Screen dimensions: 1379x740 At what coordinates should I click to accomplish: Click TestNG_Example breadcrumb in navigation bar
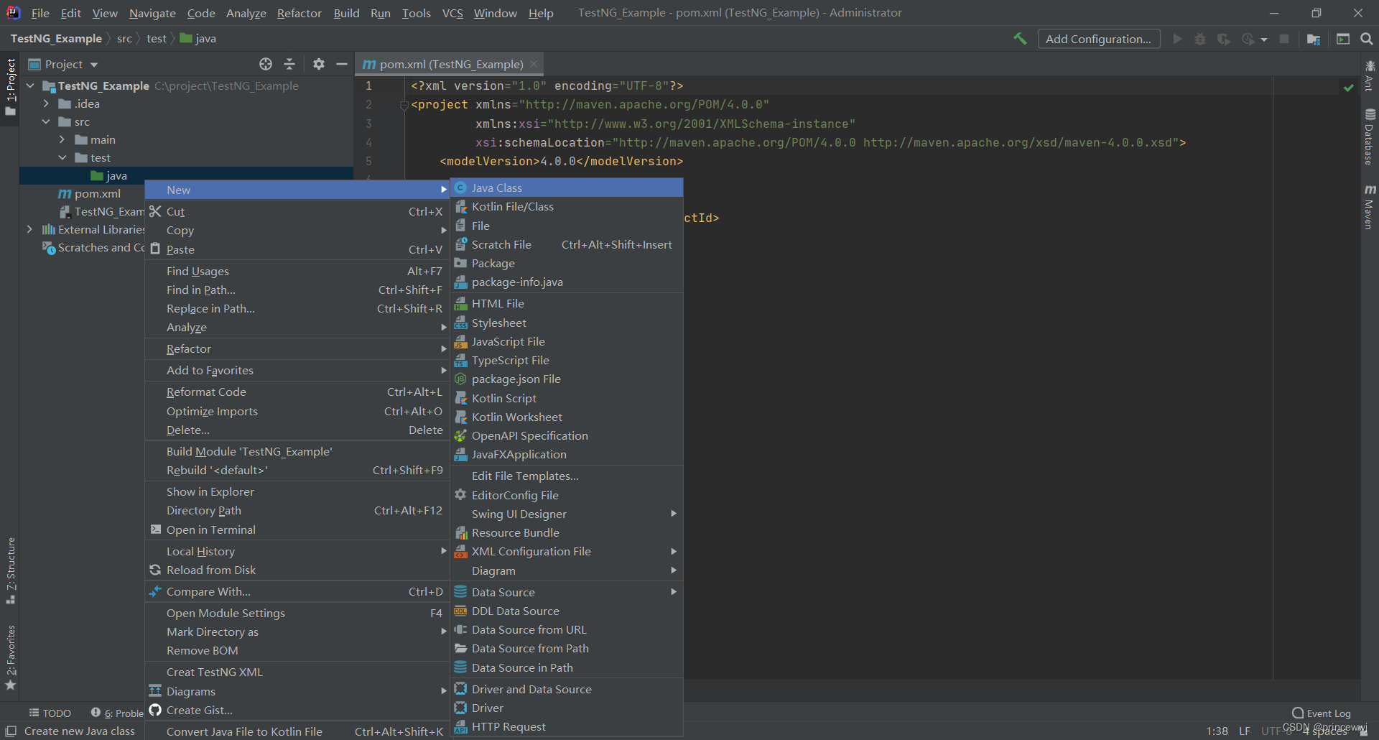[x=56, y=39]
